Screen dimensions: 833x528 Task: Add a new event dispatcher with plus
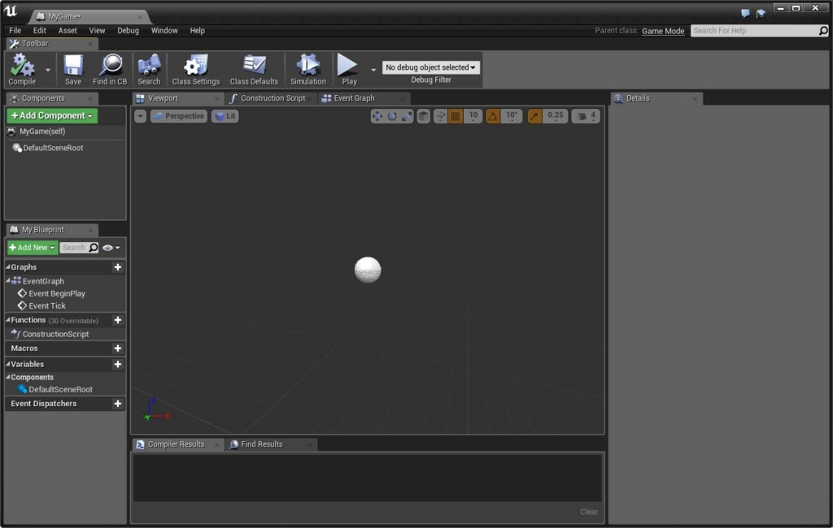point(118,403)
